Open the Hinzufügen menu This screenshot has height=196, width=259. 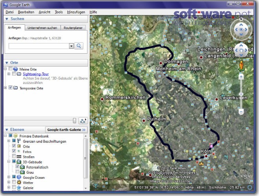pos(76,12)
